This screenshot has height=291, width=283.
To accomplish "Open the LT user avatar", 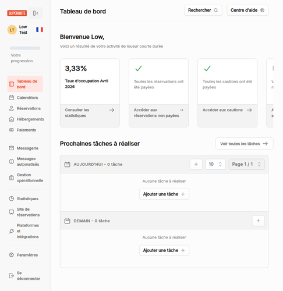I will (x=12, y=30).
